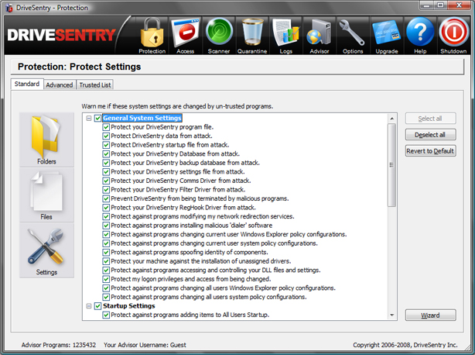Toggle Filter Driver protection checkbox

[x=106, y=190]
